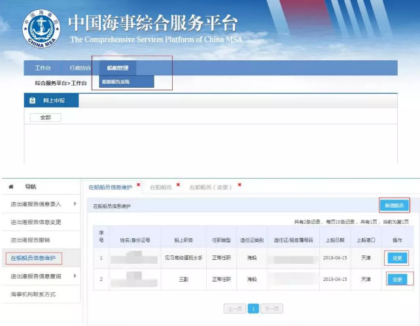Viewport: 420px width, 326px height.
Task: Expand the 进出港报告信息查询 arrow
Action: [x=75, y=276]
